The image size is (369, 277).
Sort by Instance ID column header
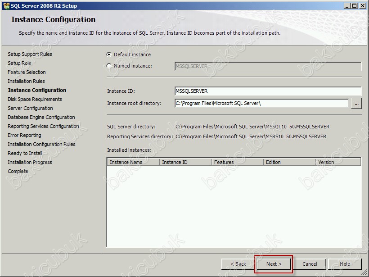(185, 162)
